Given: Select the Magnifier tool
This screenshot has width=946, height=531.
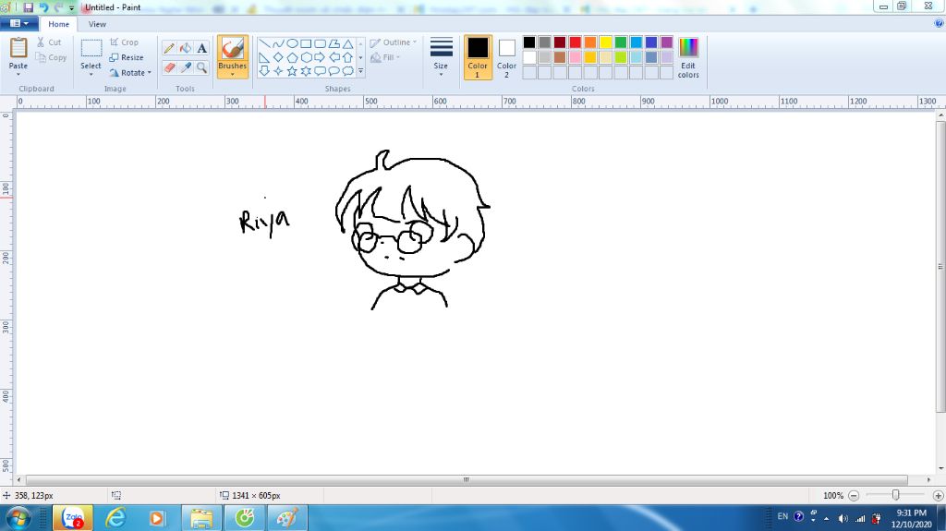Looking at the screenshot, I should tap(202, 67).
